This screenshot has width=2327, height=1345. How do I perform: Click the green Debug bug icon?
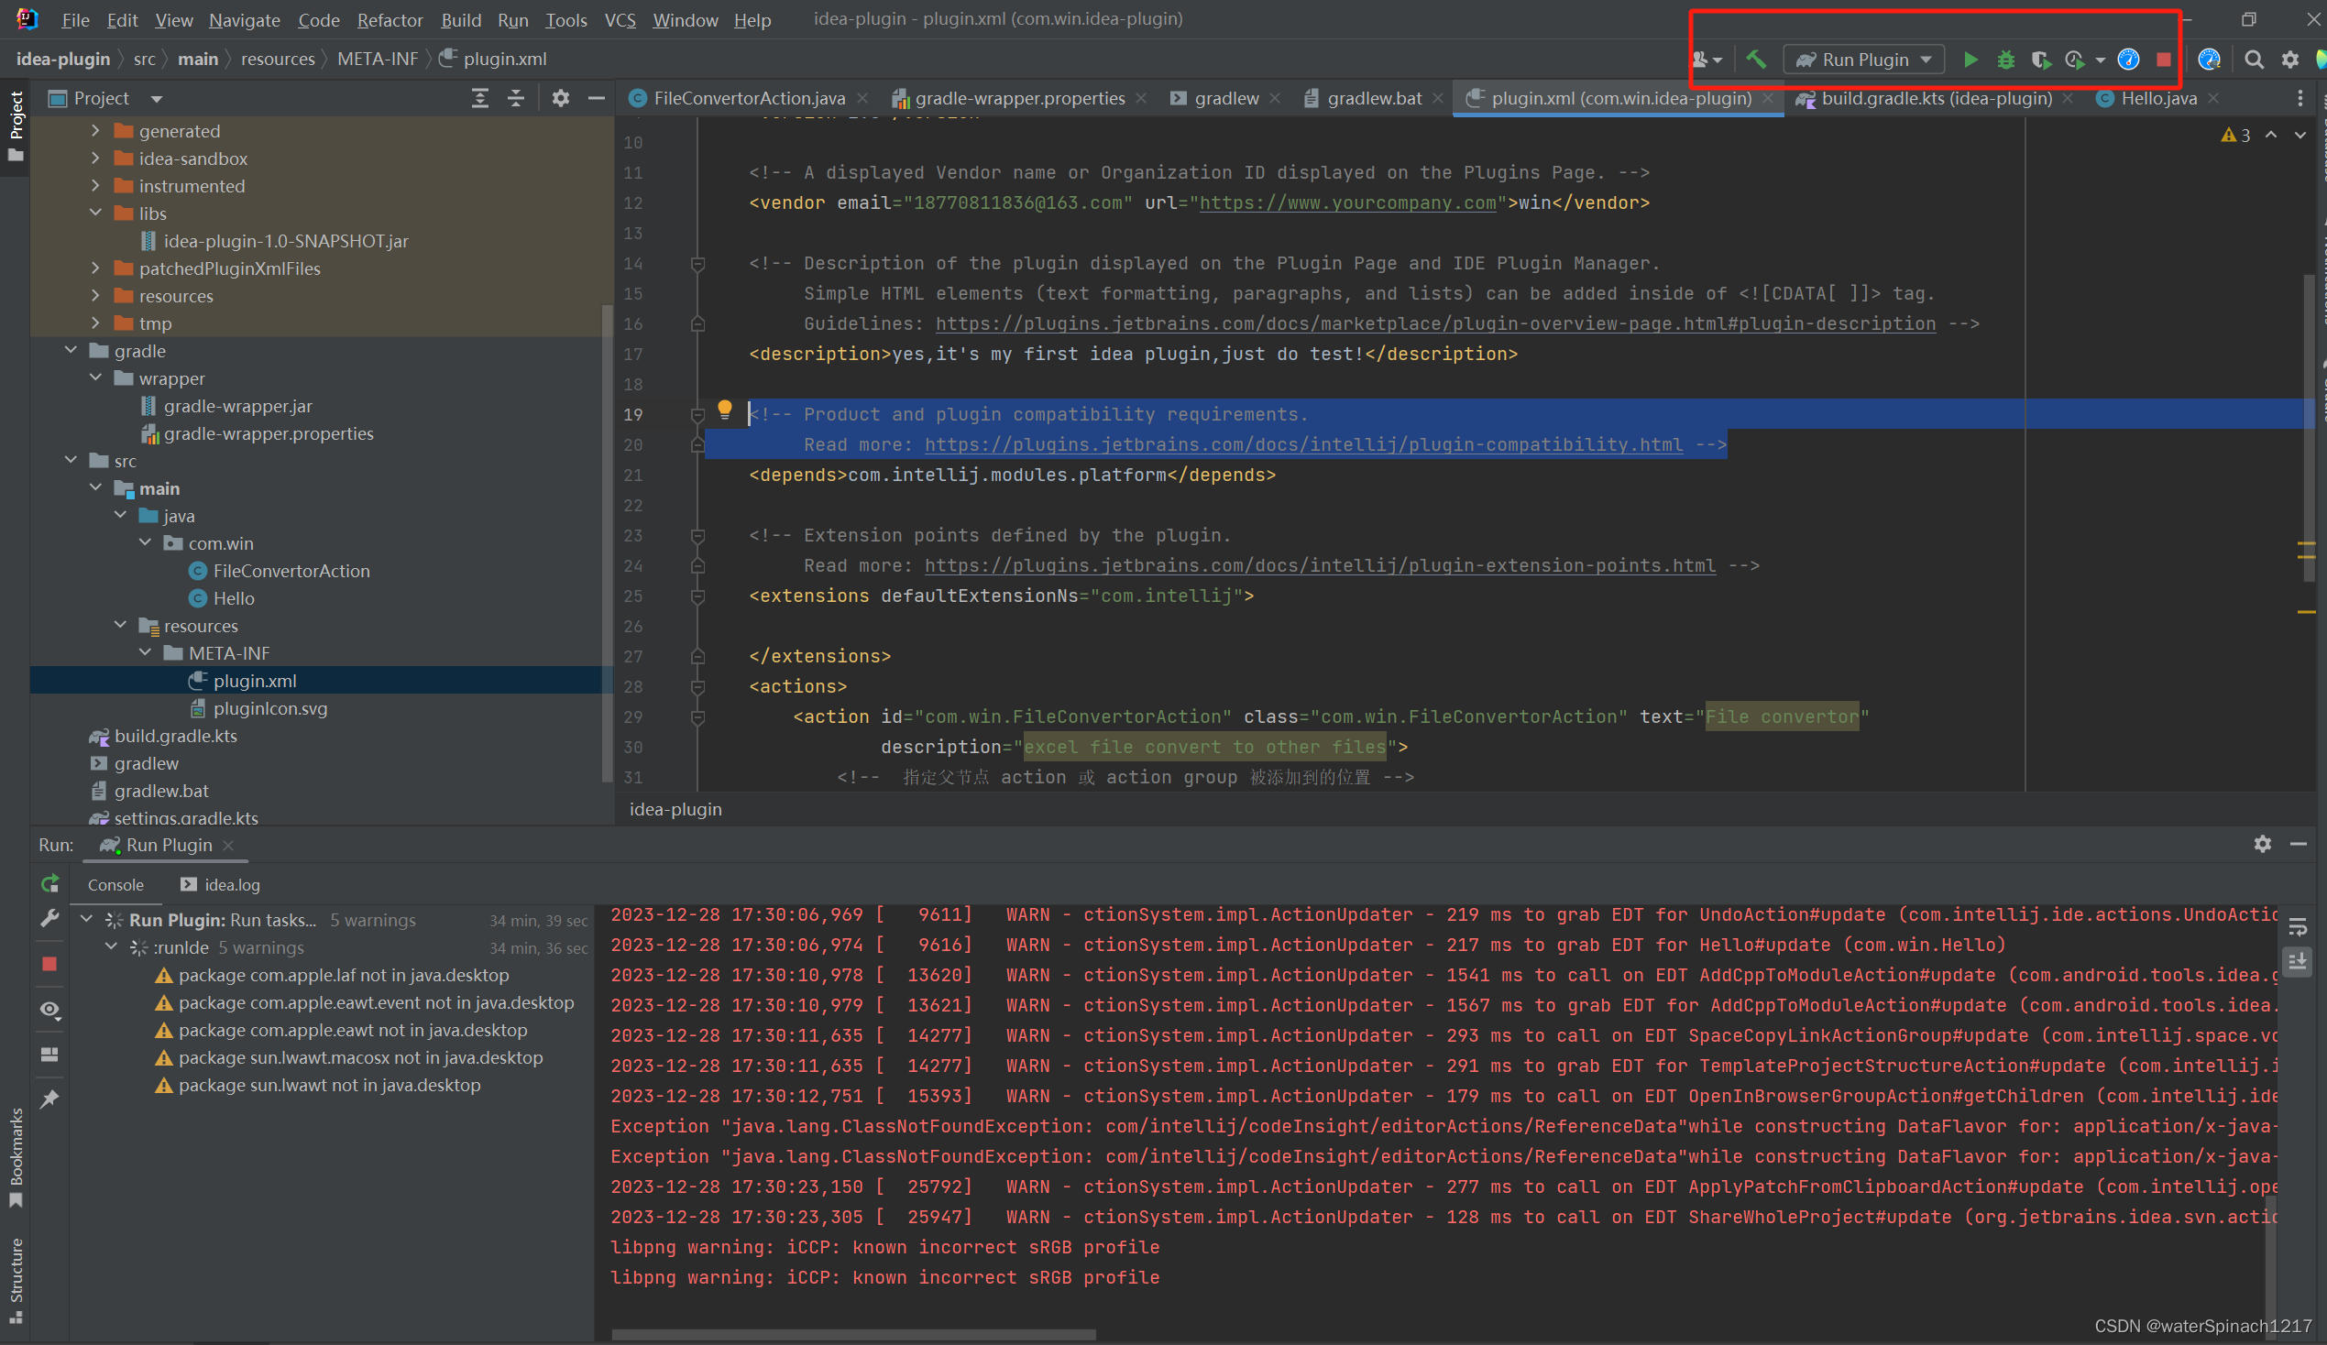(2004, 60)
